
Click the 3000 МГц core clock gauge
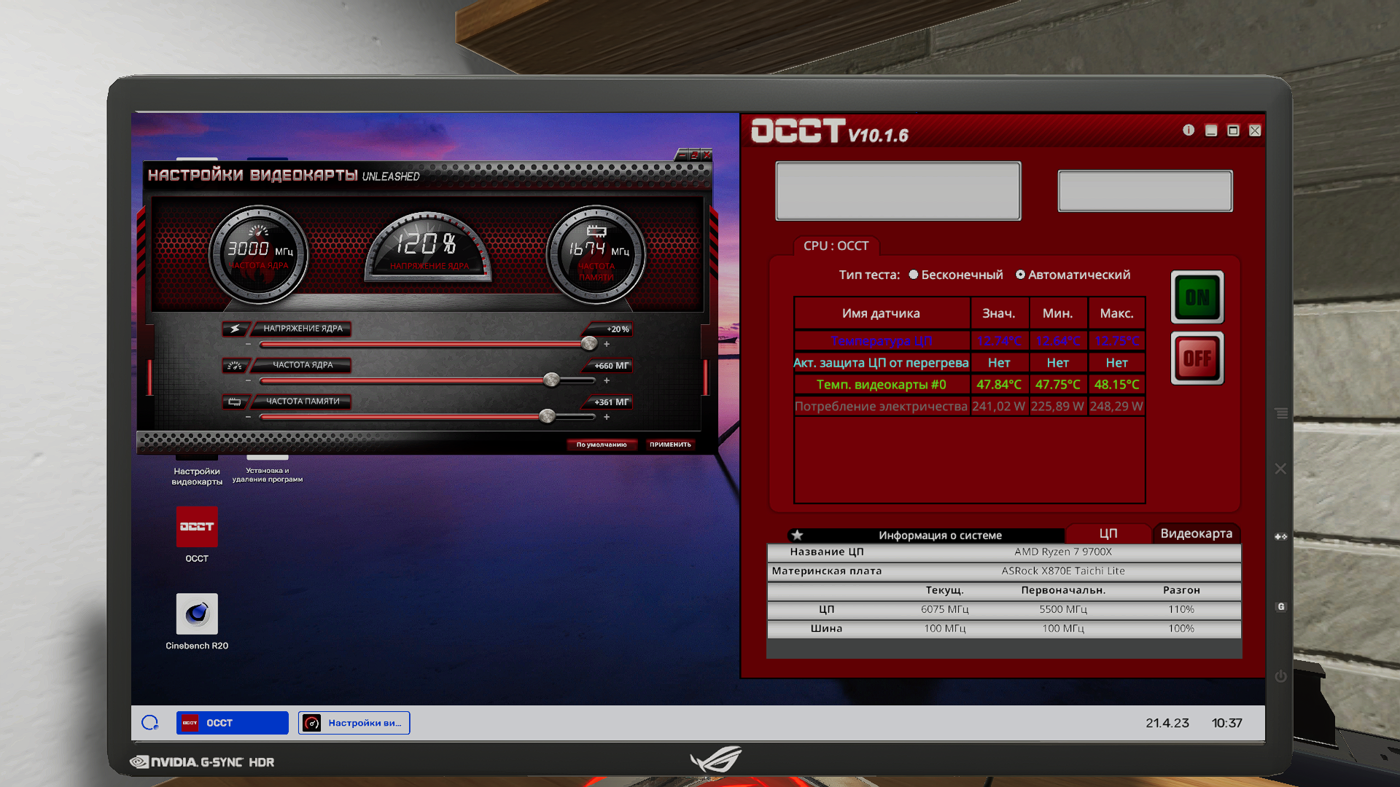coord(258,255)
